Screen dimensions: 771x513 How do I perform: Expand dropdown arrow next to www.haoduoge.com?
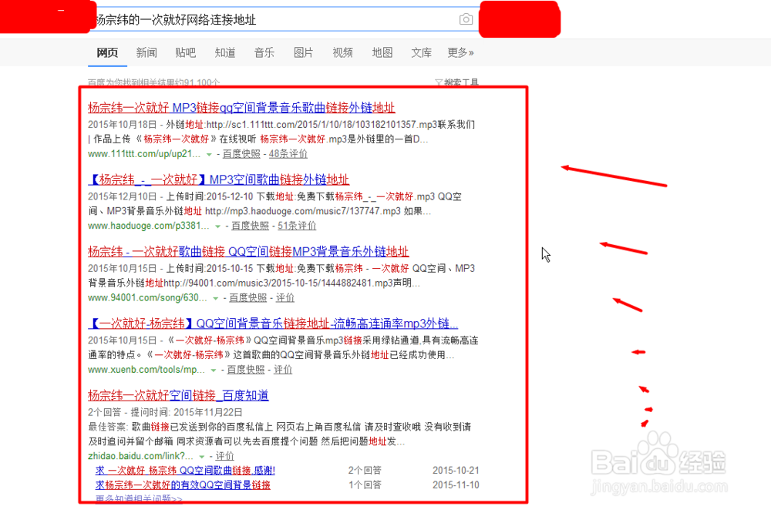click(218, 226)
